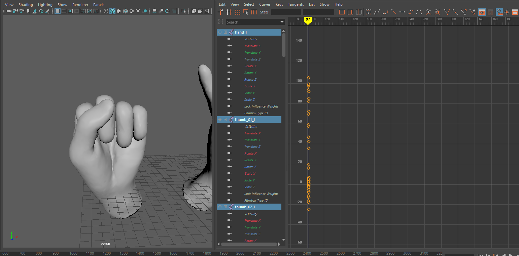Click the Lock Camera icon
This screenshot has width=519, height=256.
coord(15,11)
